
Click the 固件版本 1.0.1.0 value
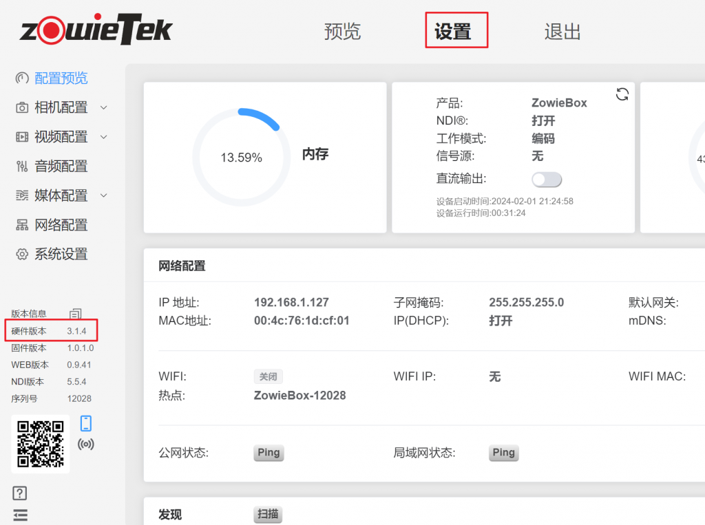pos(81,348)
